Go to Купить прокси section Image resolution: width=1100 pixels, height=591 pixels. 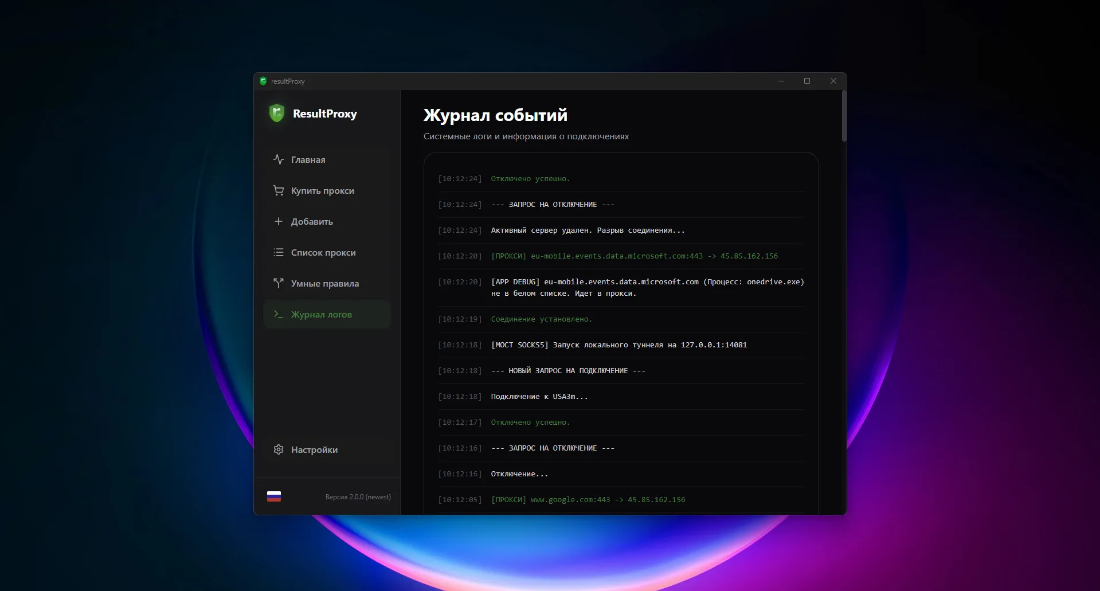(x=327, y=190)
